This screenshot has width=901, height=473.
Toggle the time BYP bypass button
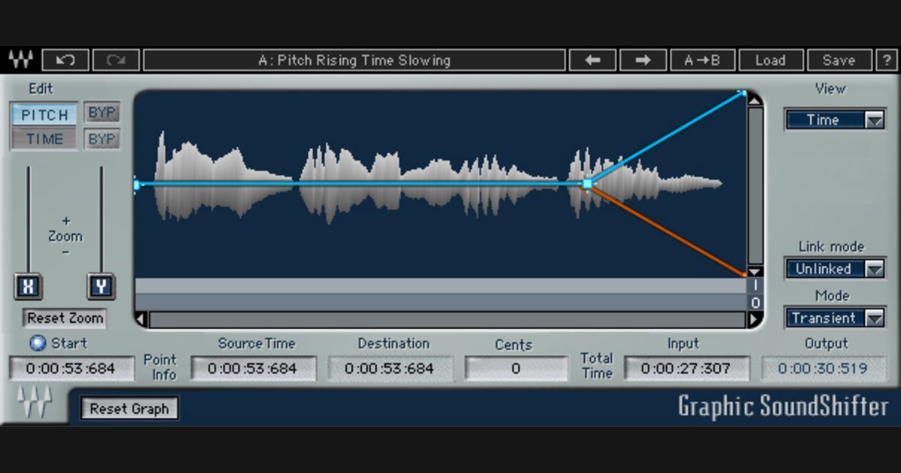tap(101, 139)
